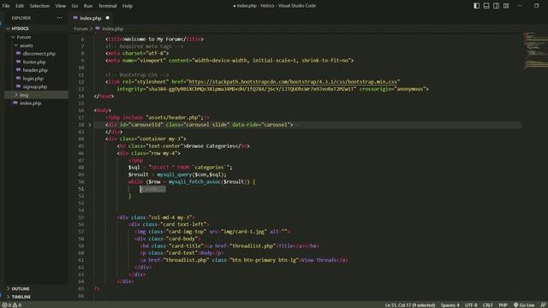The image size is (548, 308).
Task: Click the mysqli_query call on line 49
Action: [x=175, y=175]
